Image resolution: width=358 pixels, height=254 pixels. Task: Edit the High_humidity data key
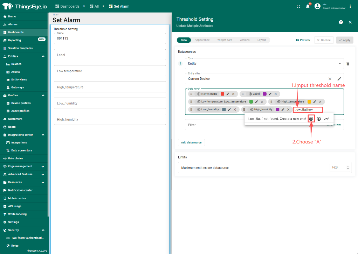click(283, 110)
